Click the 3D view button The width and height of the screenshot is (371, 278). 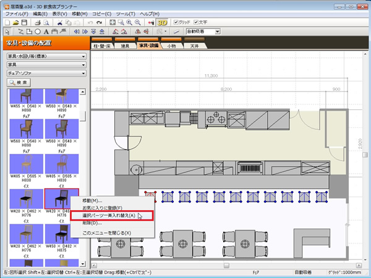(162, 22)
